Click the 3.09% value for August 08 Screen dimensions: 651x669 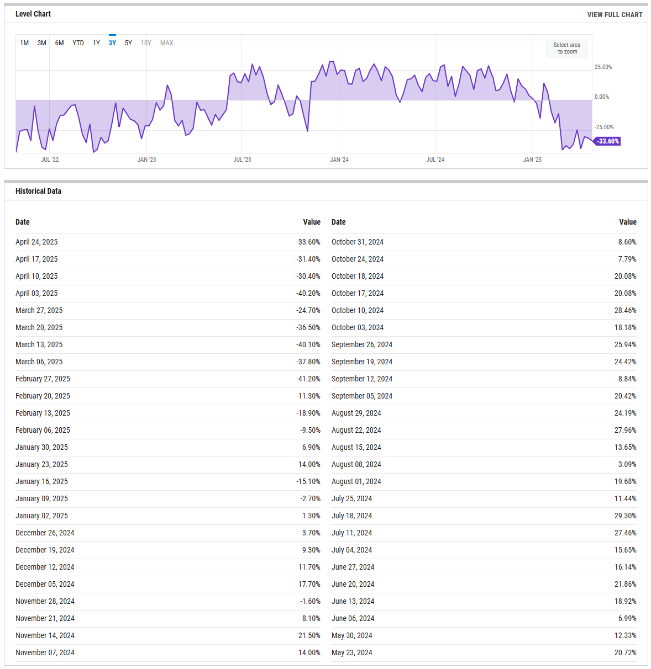(627, 464)
